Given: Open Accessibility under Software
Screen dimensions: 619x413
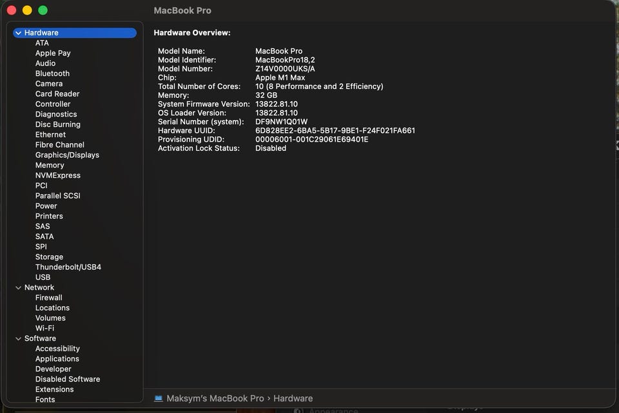Looking at the screenshot, I should click(x=57, y=349).
